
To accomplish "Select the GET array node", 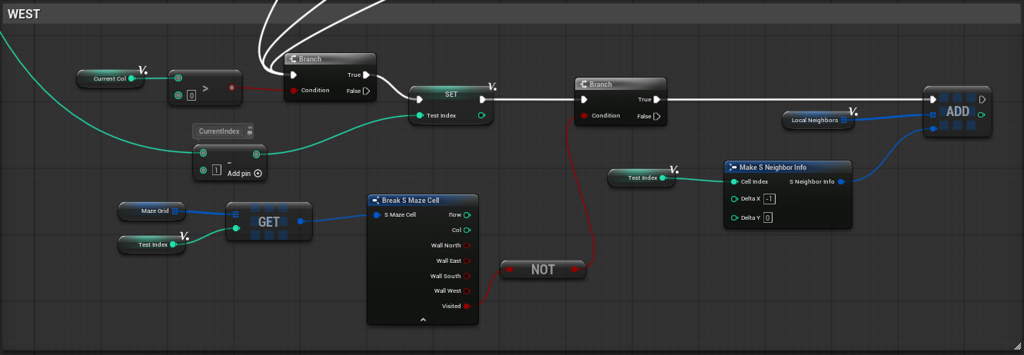I will point(269,221).
